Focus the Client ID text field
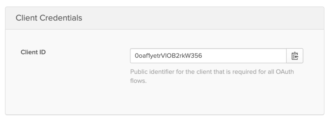This screenshot has height=123, width=331. tap(208, 56)
